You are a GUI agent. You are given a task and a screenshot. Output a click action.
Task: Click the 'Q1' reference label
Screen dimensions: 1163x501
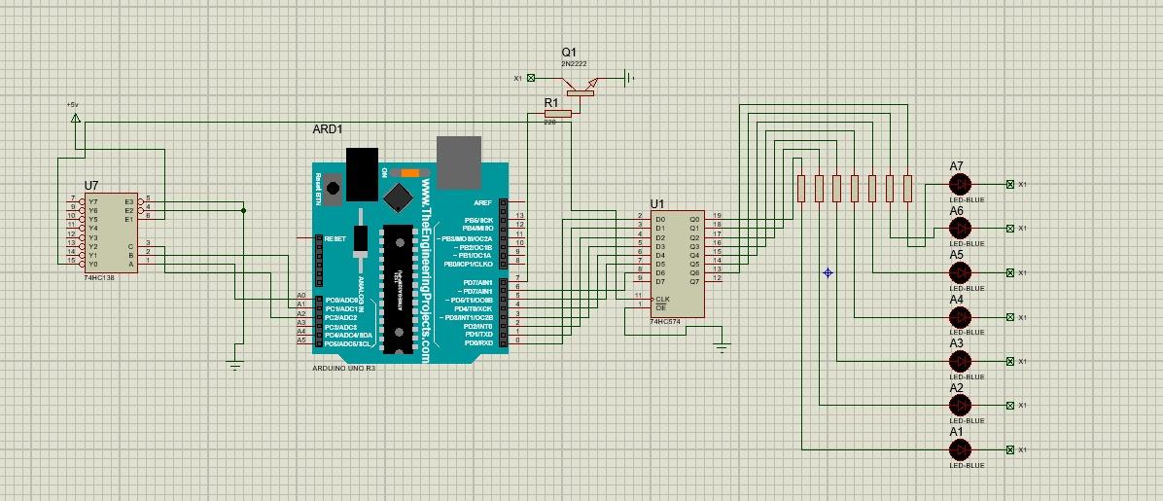pos(569,53)
